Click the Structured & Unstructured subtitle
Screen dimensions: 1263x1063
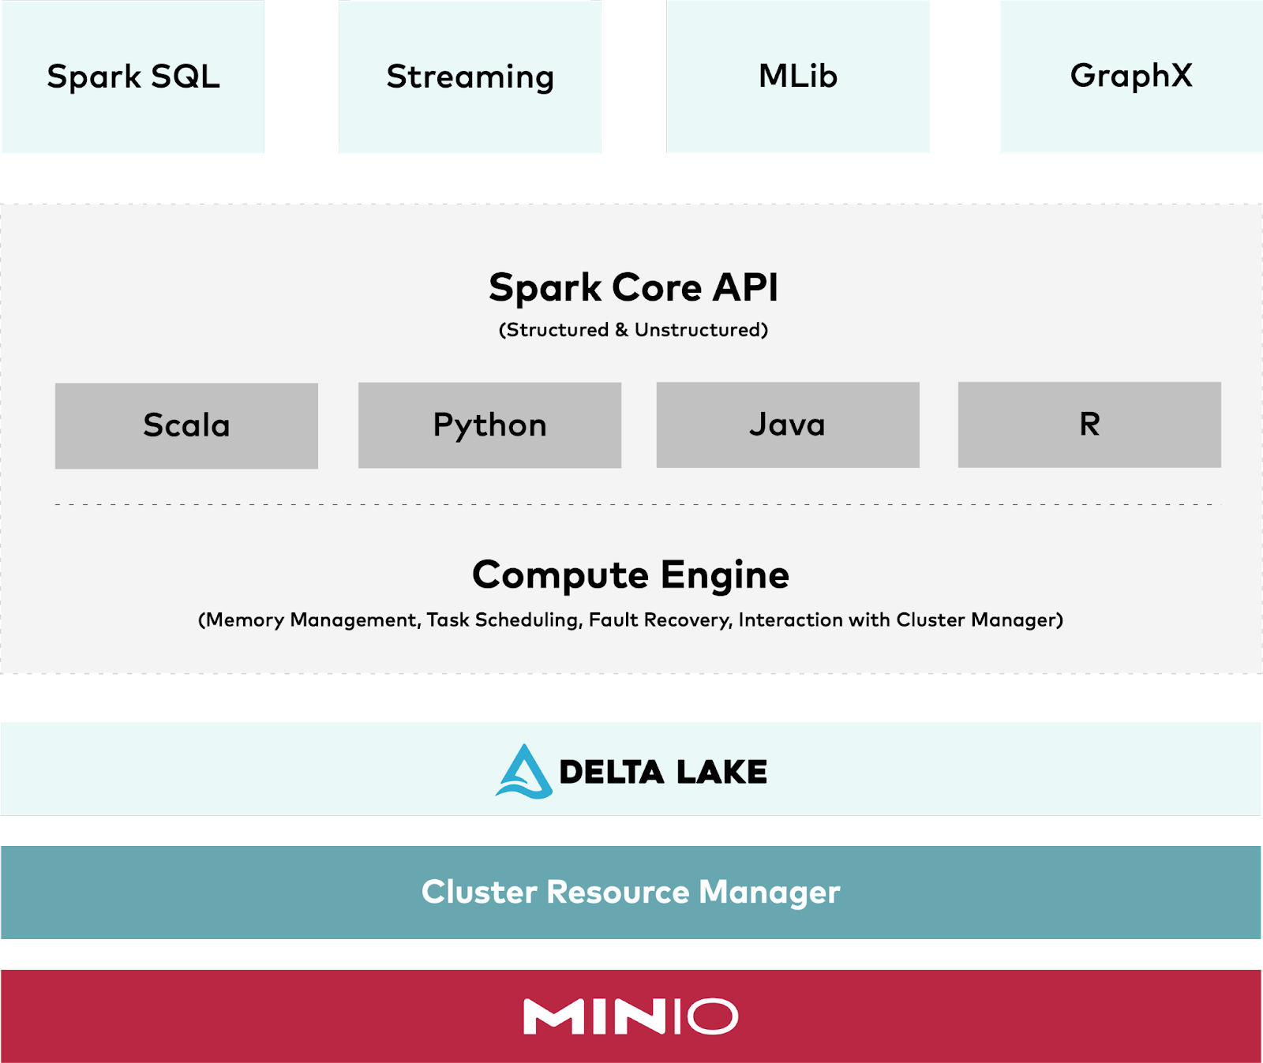(x=633, y=330)
